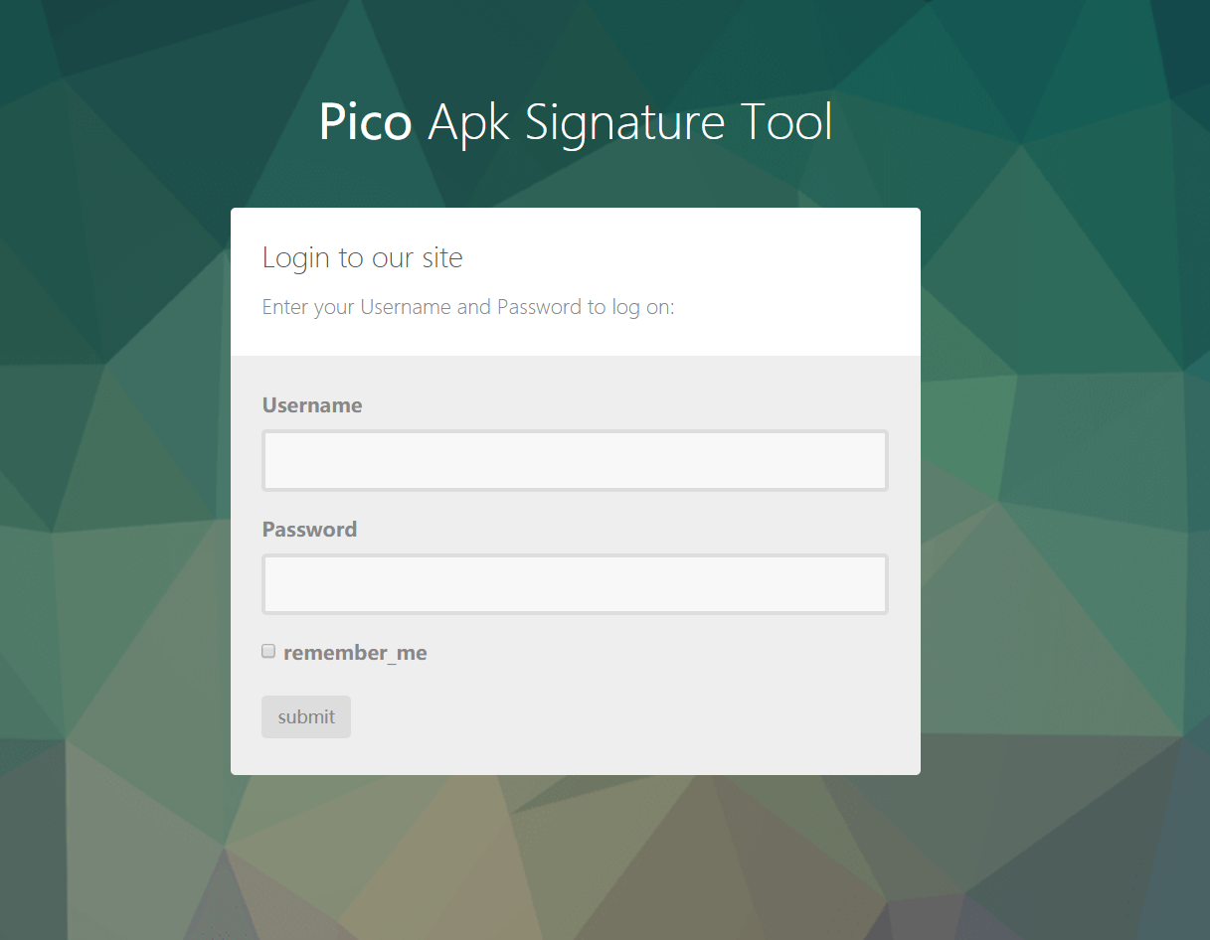The width and height of the screenshot is (1210, 940).
Task: Click the word "Apk" in the page title
Action: click(469, 122)
